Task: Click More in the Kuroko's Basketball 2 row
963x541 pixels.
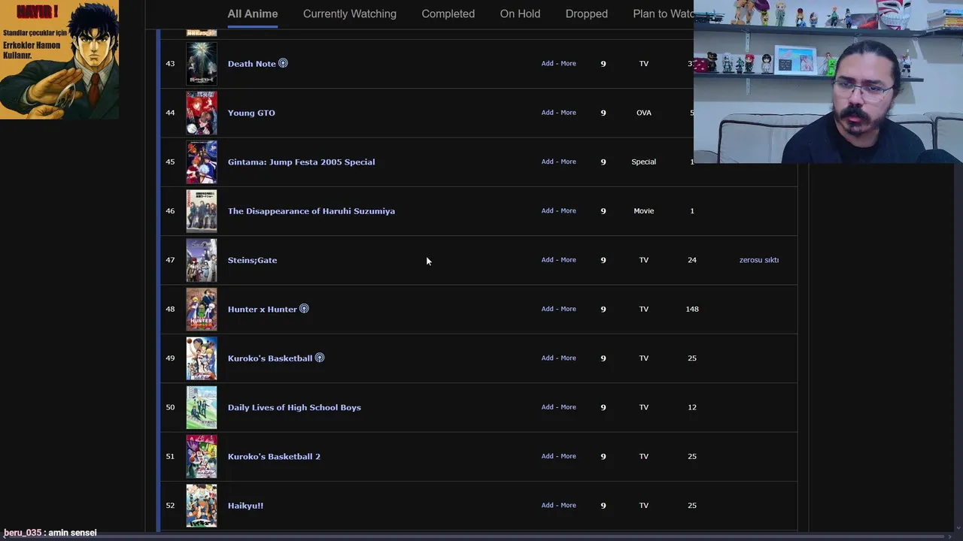Action: tap(569, 456)
